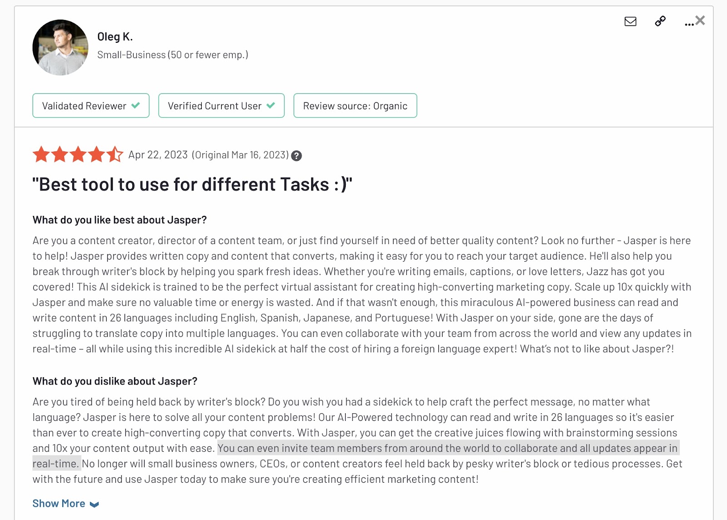The height and width of the screenshot is (520, 727).
Task: Close the review panel with X
Action: [x=700, y=20]
